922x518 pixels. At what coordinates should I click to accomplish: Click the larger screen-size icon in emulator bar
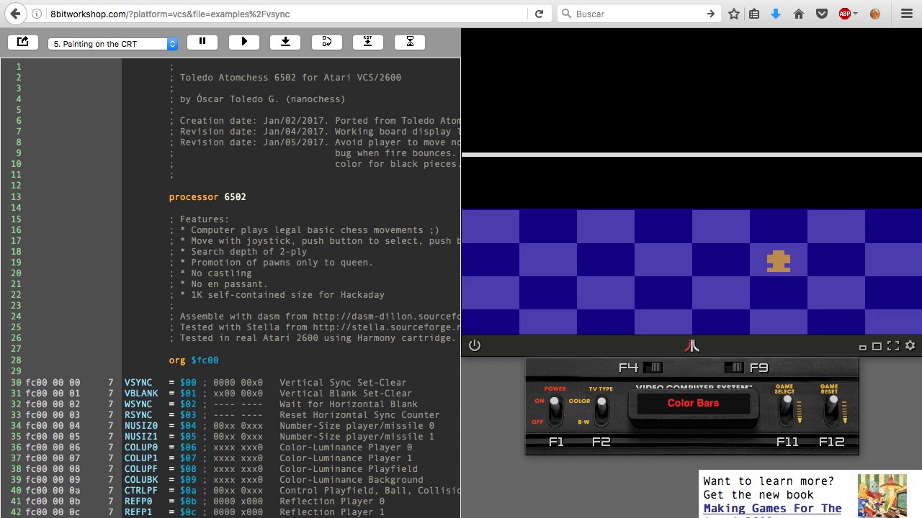[877, 346]
